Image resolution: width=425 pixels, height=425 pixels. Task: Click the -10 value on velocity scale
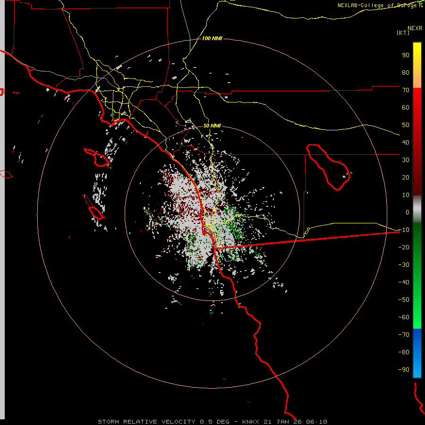[404, 230]
